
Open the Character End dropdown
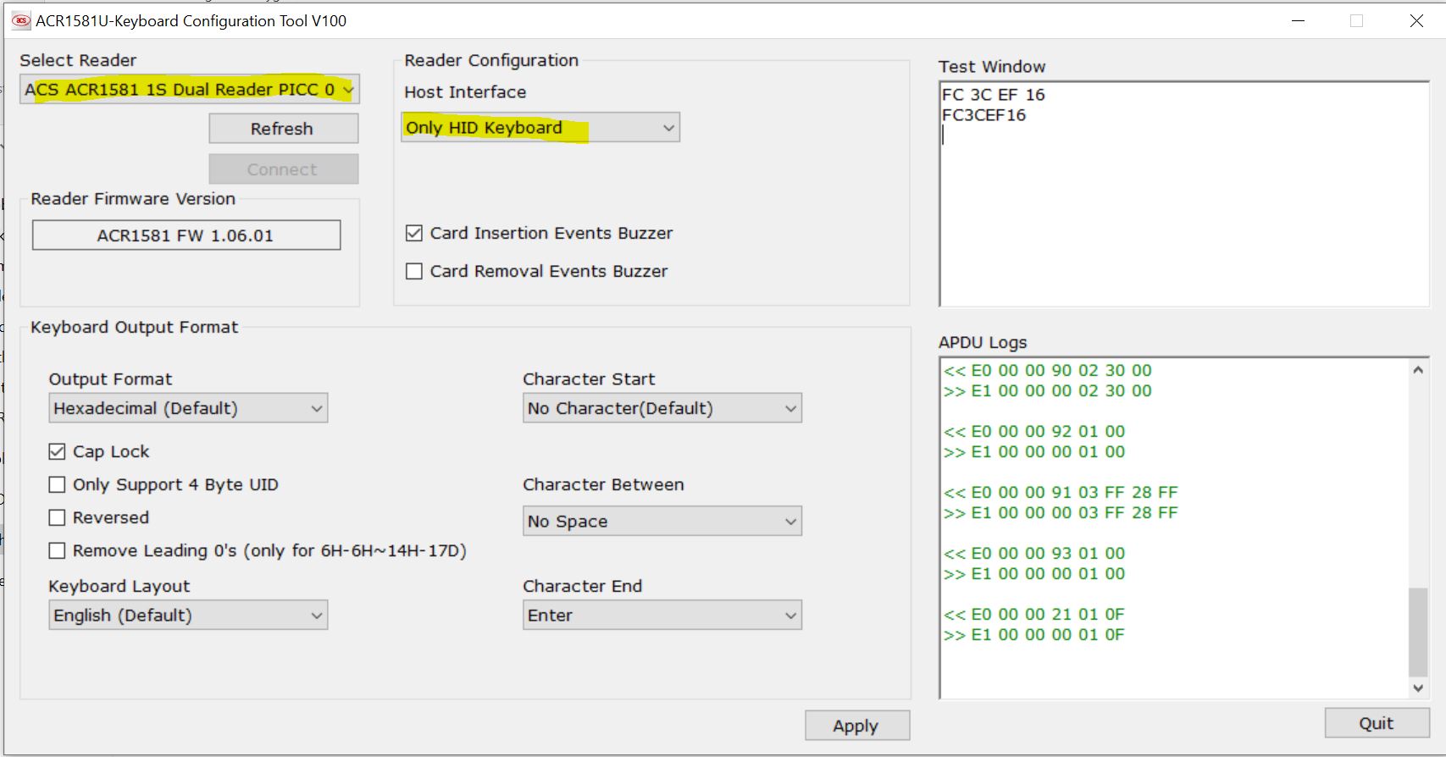(x=662, y=615)
